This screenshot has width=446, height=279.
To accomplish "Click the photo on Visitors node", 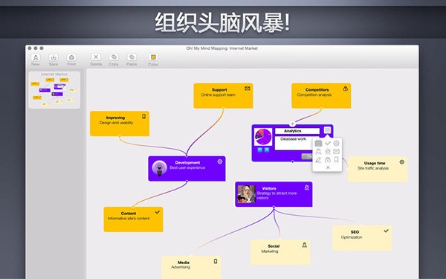I will (247, 194).
